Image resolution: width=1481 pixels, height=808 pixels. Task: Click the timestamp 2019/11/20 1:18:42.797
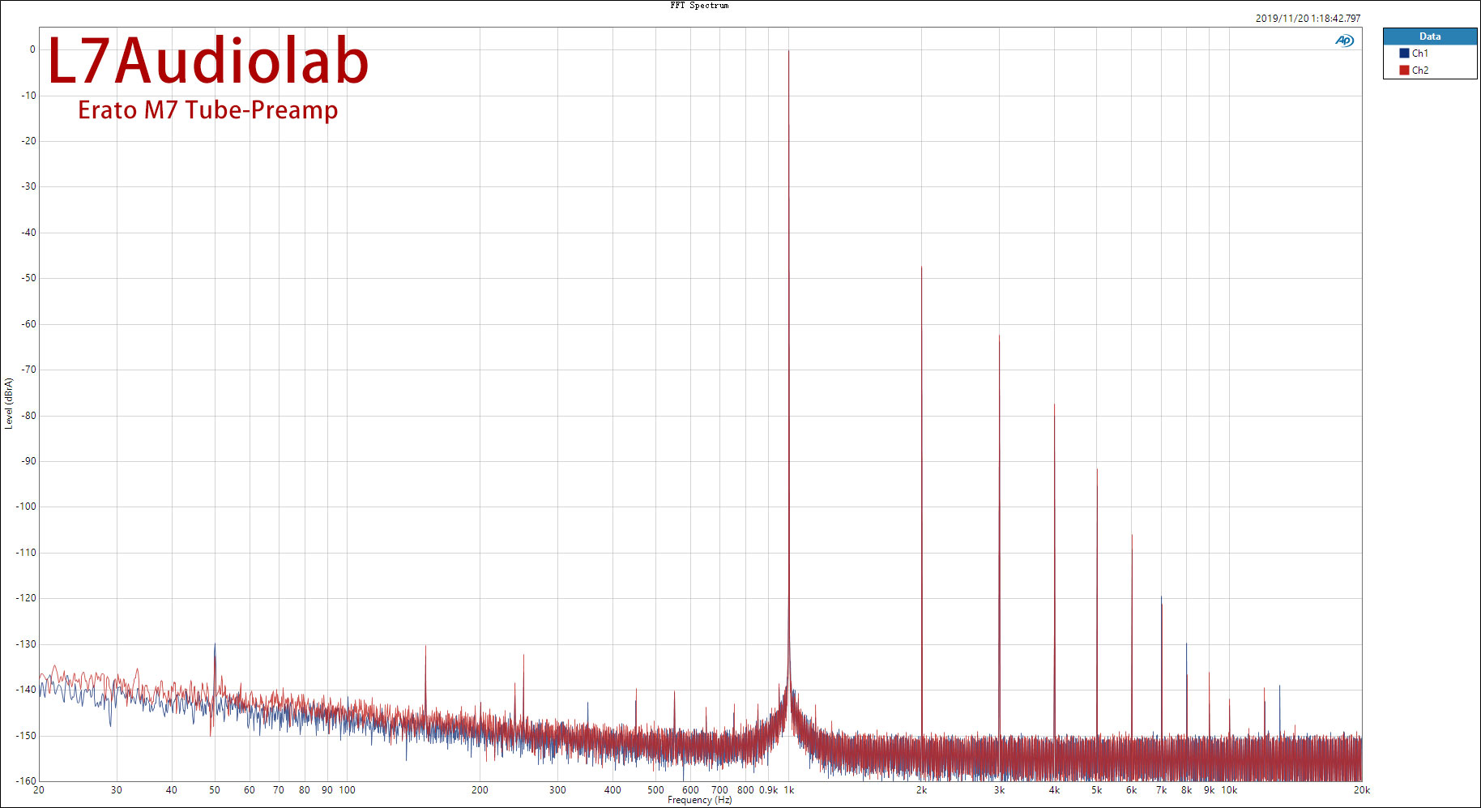pyautogui.click(x=1308, y=19)
